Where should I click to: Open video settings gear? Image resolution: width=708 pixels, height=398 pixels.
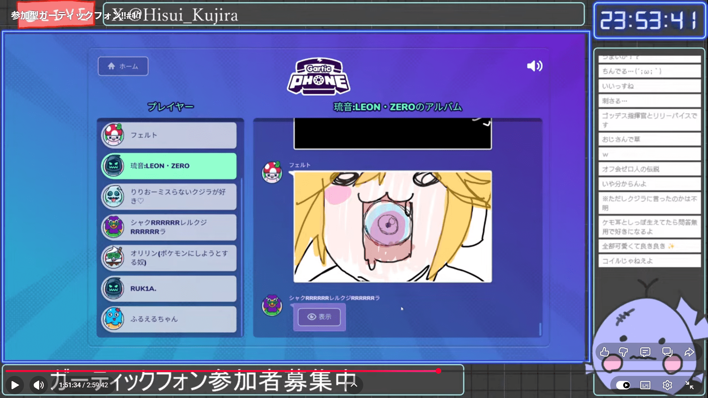point(667,385)
